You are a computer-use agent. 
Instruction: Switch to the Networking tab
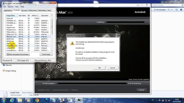42,10
